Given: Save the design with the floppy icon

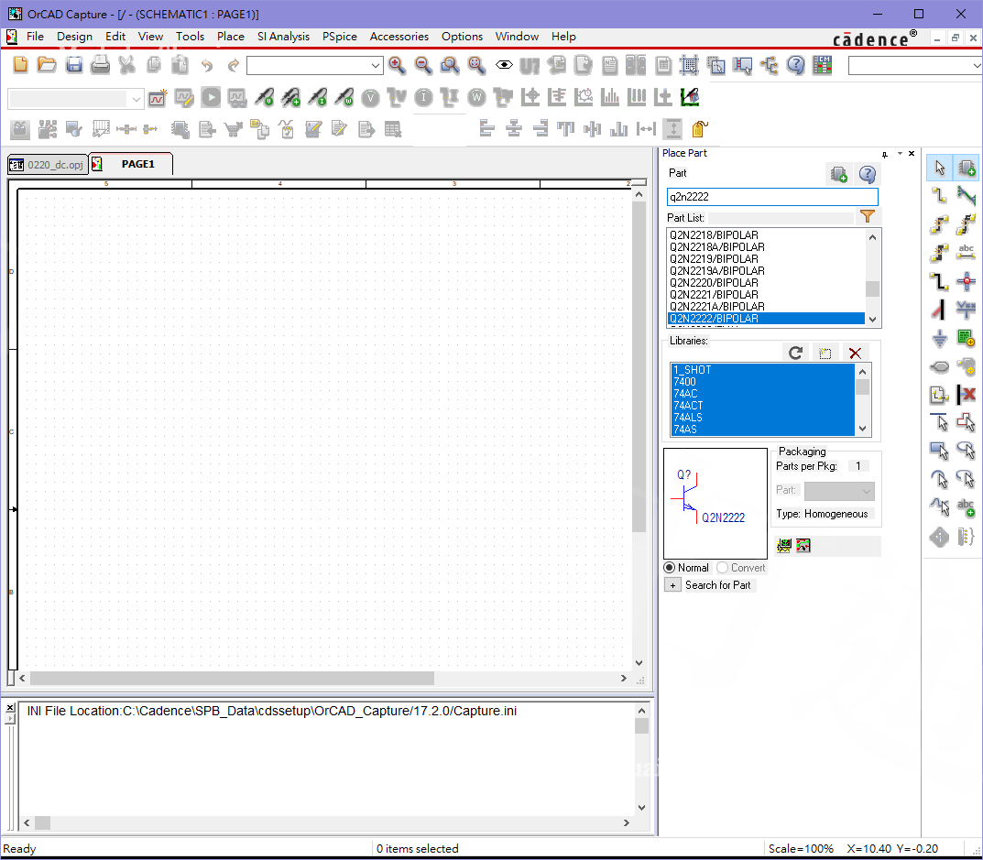Looking at the screenshot, I should click(74, 64).
